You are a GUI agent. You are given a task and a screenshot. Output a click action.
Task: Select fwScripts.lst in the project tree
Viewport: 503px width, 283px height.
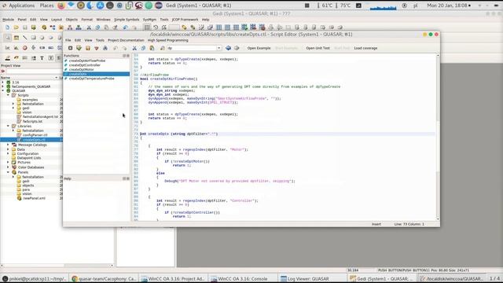tap(32, 121)
